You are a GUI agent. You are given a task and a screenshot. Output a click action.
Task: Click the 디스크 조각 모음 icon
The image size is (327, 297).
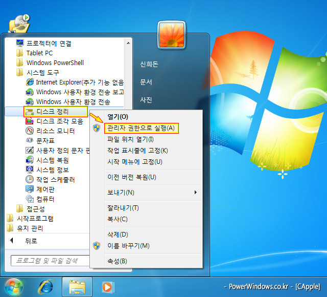(x=30, y=121)
